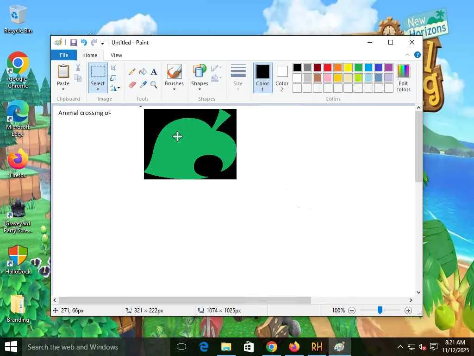Pick the yellow color swatch
Image resolution: width=474 pixels, height=356 pixels.
(x=348, y=68)
